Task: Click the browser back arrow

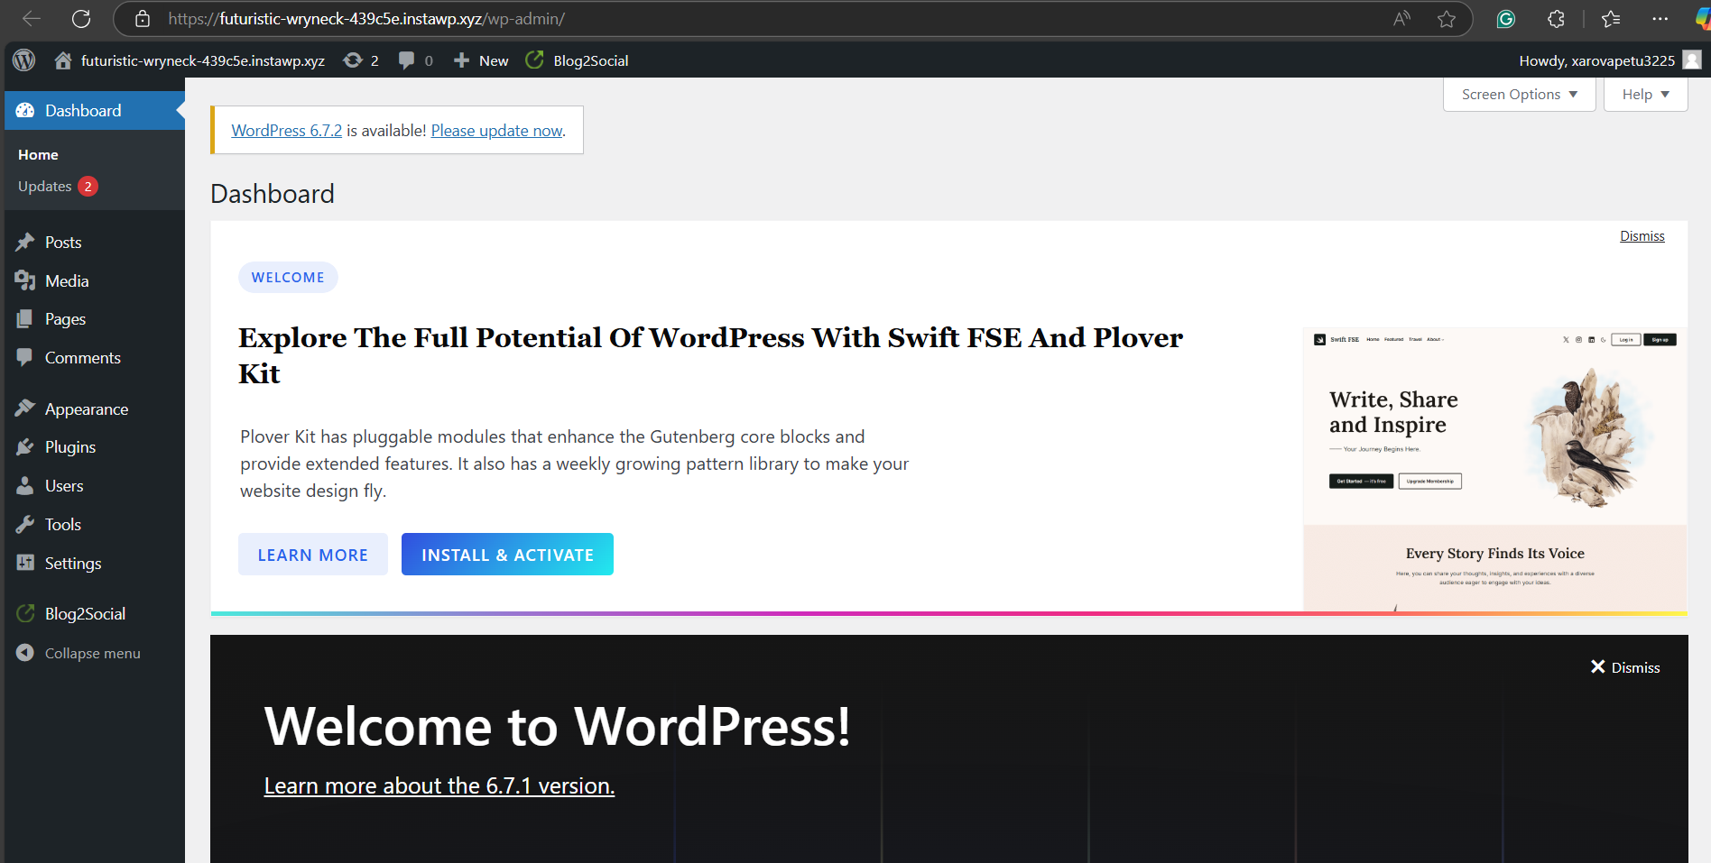Action: click(x=32, y=19)
